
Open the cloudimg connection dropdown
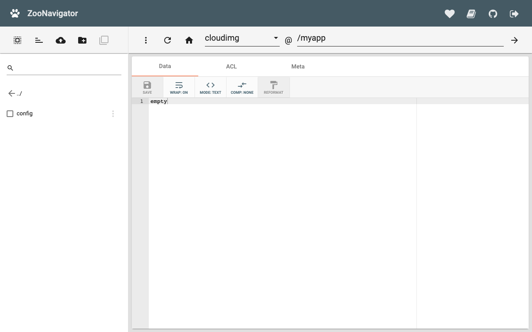point(242,38)
